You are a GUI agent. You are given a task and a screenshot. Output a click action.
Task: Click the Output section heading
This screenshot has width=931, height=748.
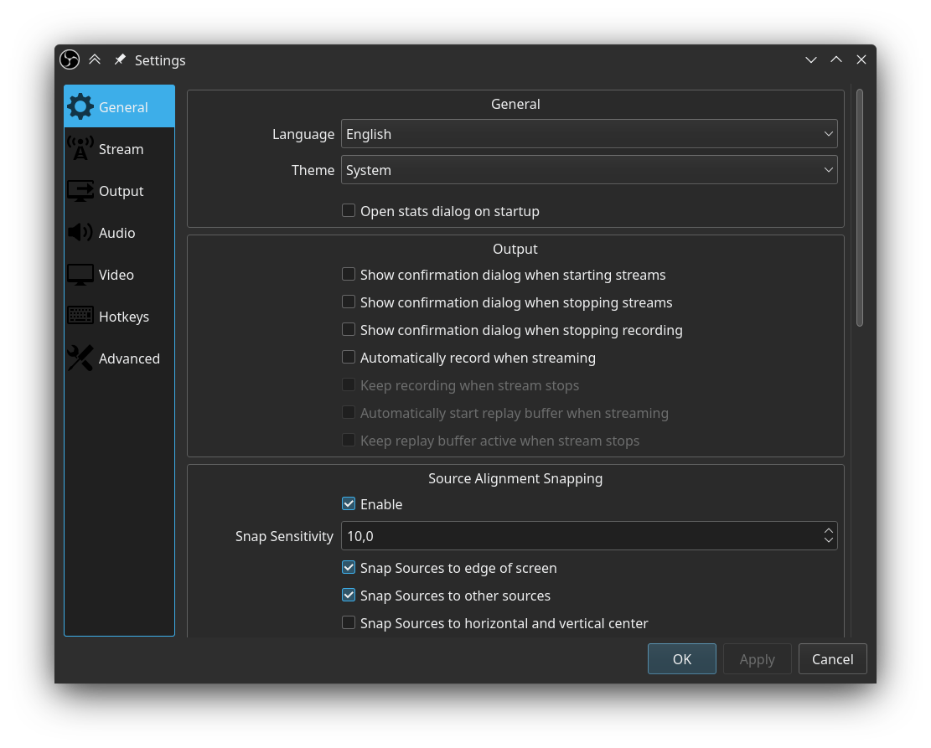pos(515,249)
